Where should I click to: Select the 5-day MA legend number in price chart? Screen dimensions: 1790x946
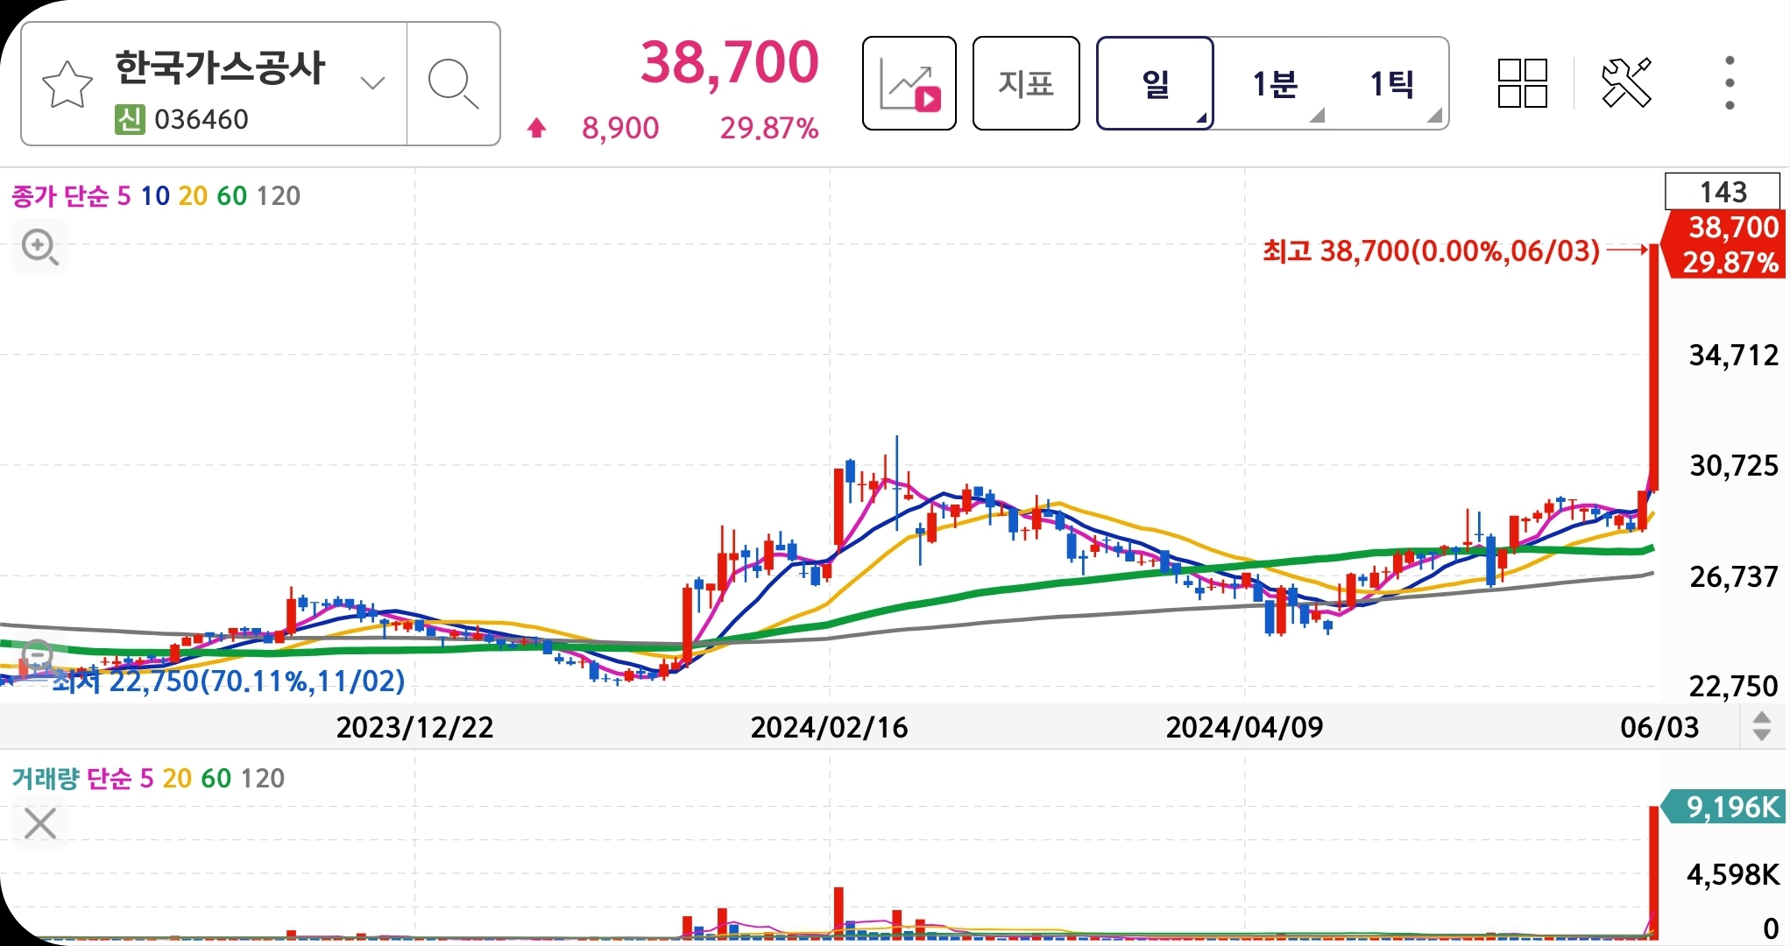coord(124,195)
